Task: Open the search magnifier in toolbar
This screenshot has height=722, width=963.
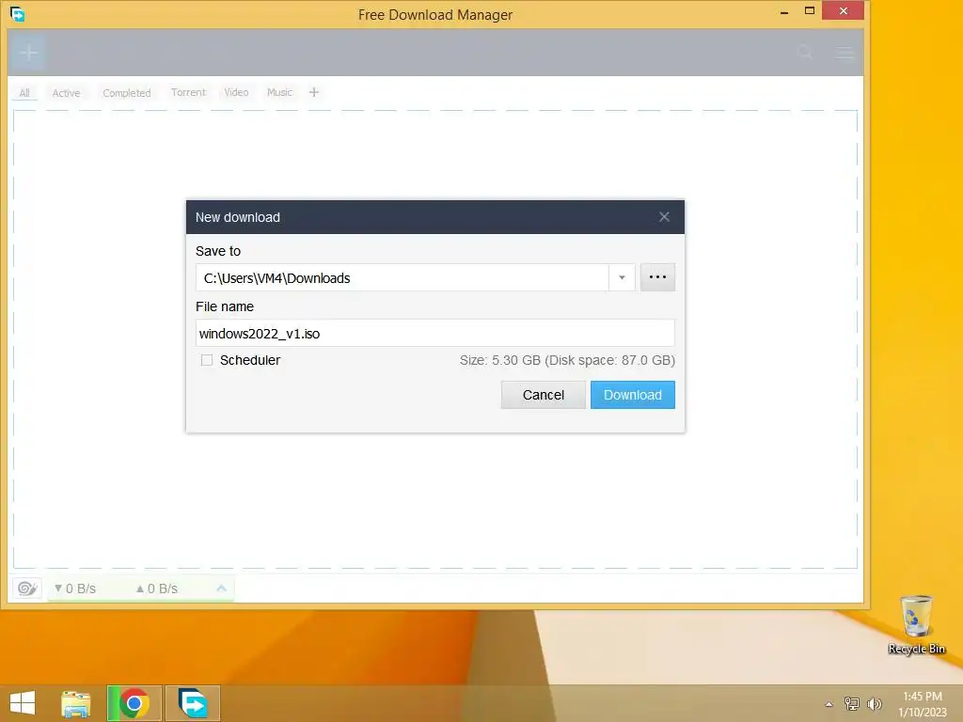Action: (805, 53)
